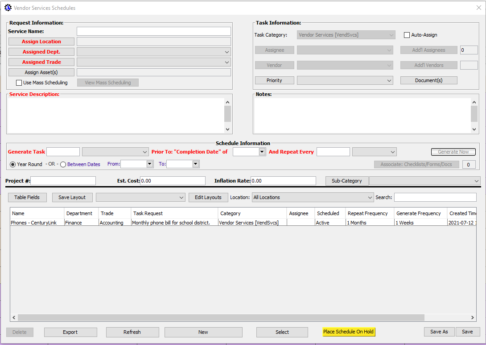Image resolution: width=486 pixels, height=345 pixels.
Task: Enable Use Mass Scheduling checkbox
Action: point(19,83)
